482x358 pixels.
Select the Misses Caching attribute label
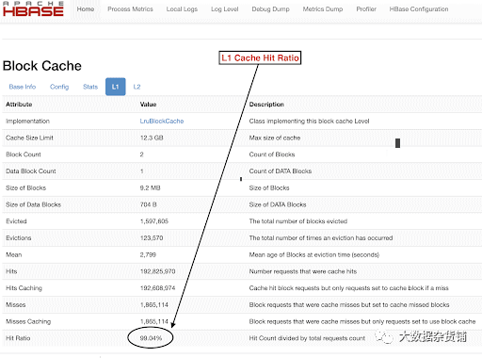pyautogui.click(x=28, y=321)
